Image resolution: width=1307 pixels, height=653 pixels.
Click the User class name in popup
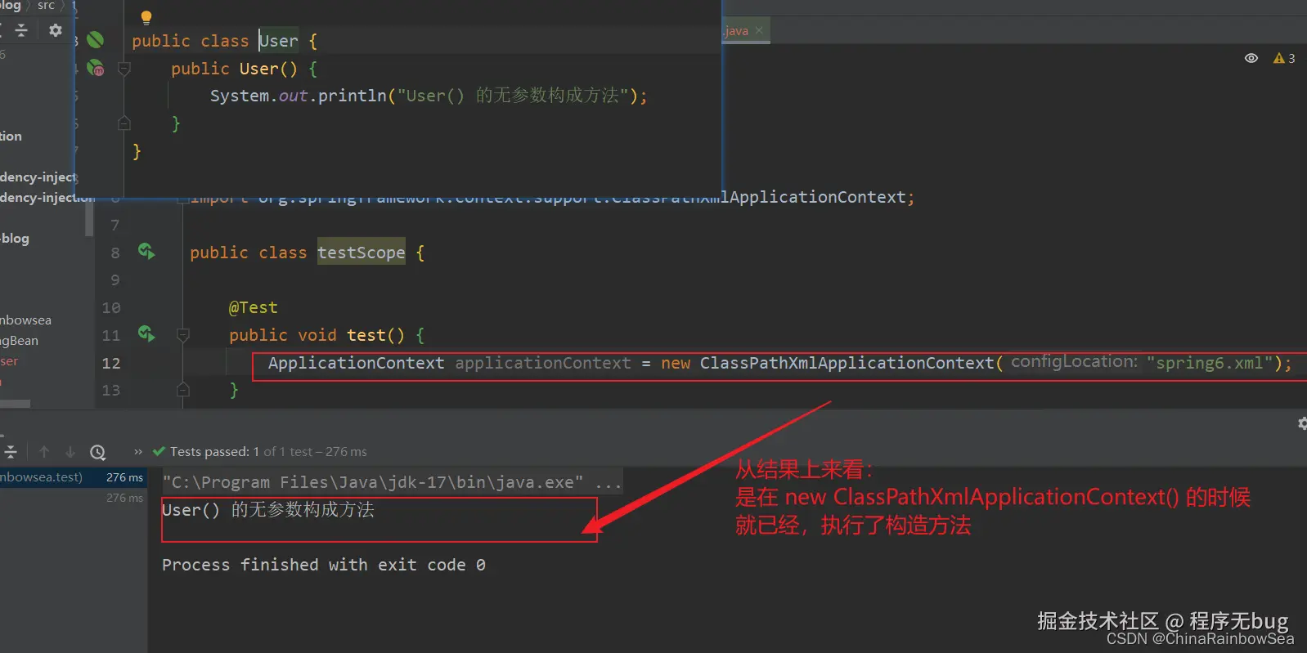(x=279, y=41)
